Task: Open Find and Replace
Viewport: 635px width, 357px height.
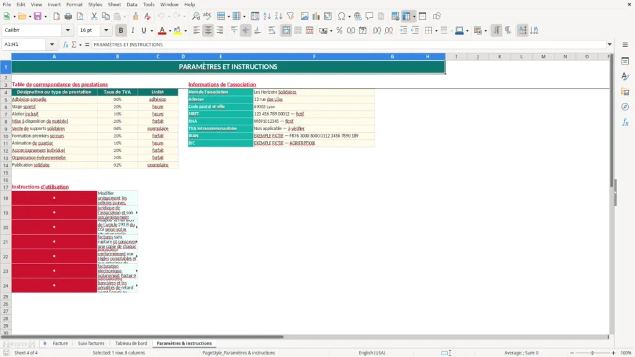Action: click(195, 16)
